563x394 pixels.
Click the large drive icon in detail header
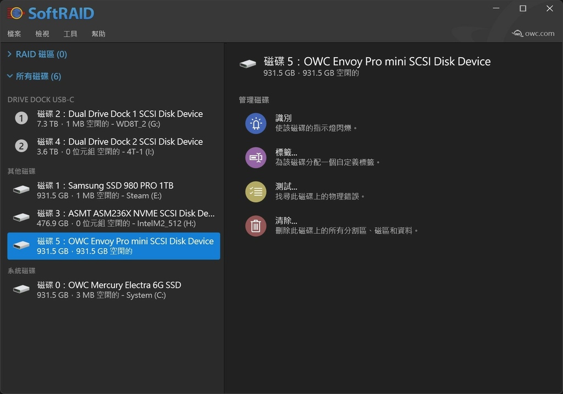(248, 64)
